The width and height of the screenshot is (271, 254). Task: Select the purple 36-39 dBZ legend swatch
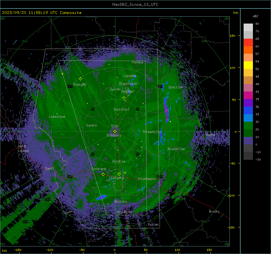coord(248,103)
